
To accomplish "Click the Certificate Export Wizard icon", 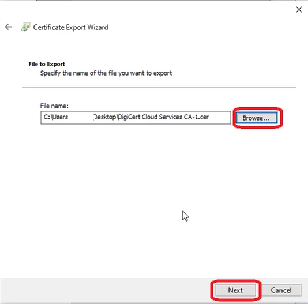I will tap(26, 27).
